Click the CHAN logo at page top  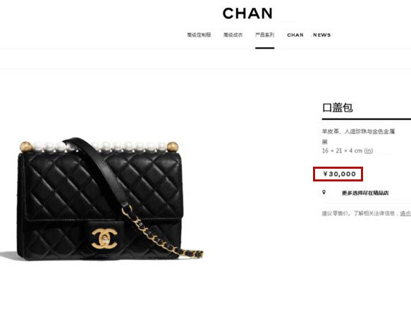247,13
